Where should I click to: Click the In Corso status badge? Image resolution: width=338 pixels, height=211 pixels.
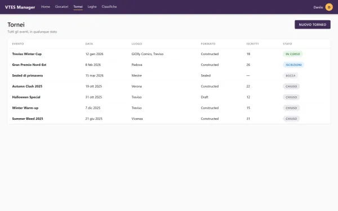point(293,54)
